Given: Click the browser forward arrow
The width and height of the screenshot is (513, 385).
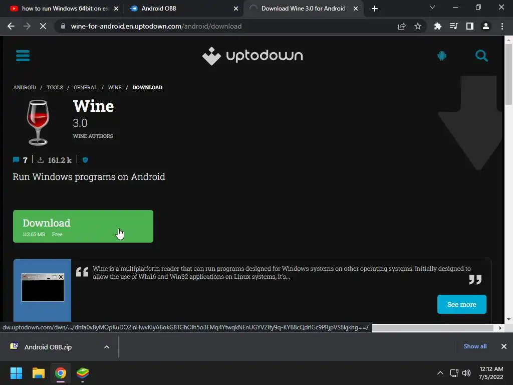Looking at the screenshot, I should (x=27, y=26).
